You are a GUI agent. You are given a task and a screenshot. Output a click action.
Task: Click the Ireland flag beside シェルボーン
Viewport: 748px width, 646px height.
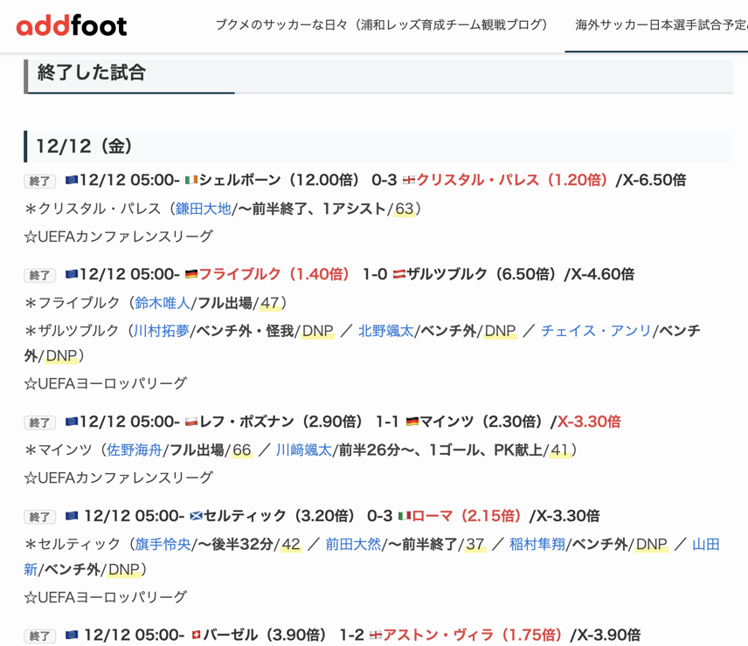point(191,181)
